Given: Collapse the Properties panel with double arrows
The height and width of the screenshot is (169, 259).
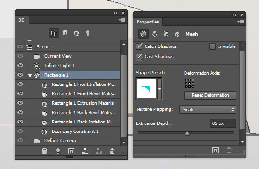Looking at the screenshot, I should pyautogui.click(x=234, y=15).
